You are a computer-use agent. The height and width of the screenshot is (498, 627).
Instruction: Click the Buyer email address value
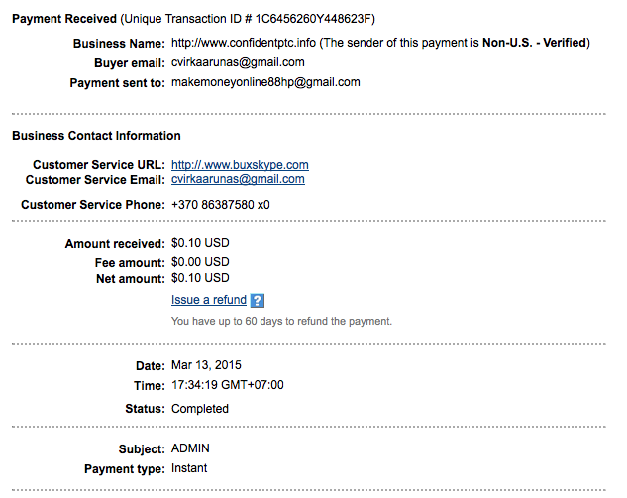point(238,62)
